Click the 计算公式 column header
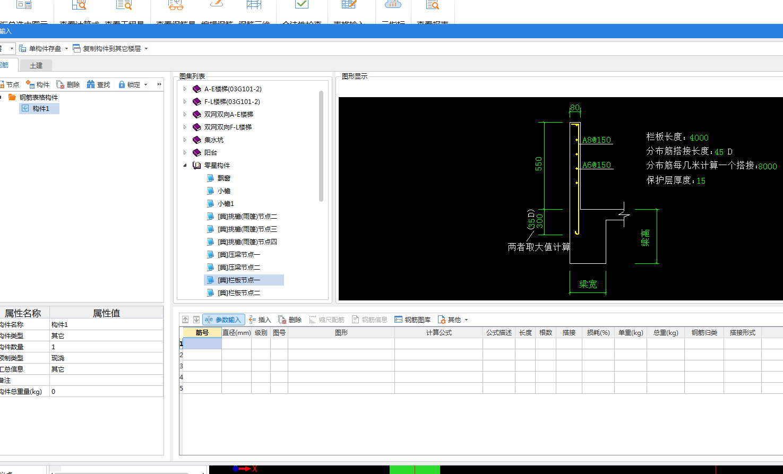The width and height of the screenshot is (783, 474). click(x=438, y=332)
